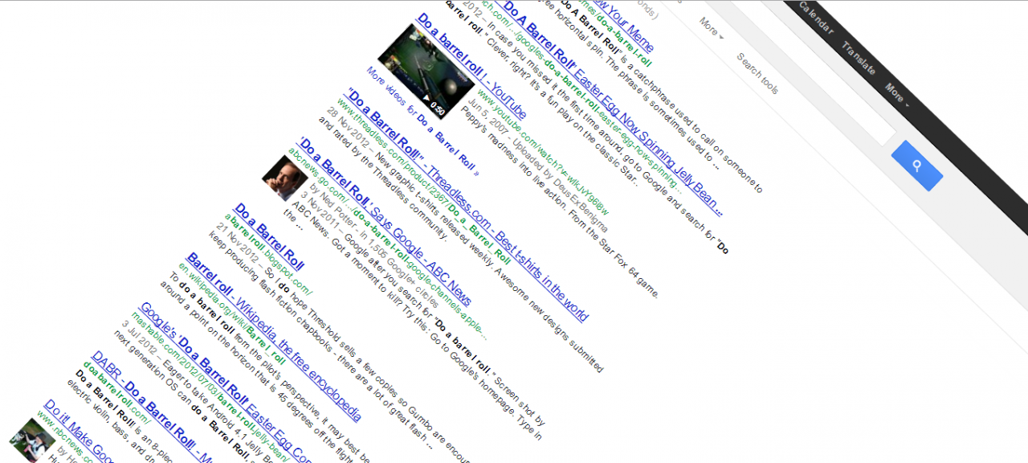Open the "Says Google - ABC News" result
The image size is (1028, 463).
pos(383,220)
